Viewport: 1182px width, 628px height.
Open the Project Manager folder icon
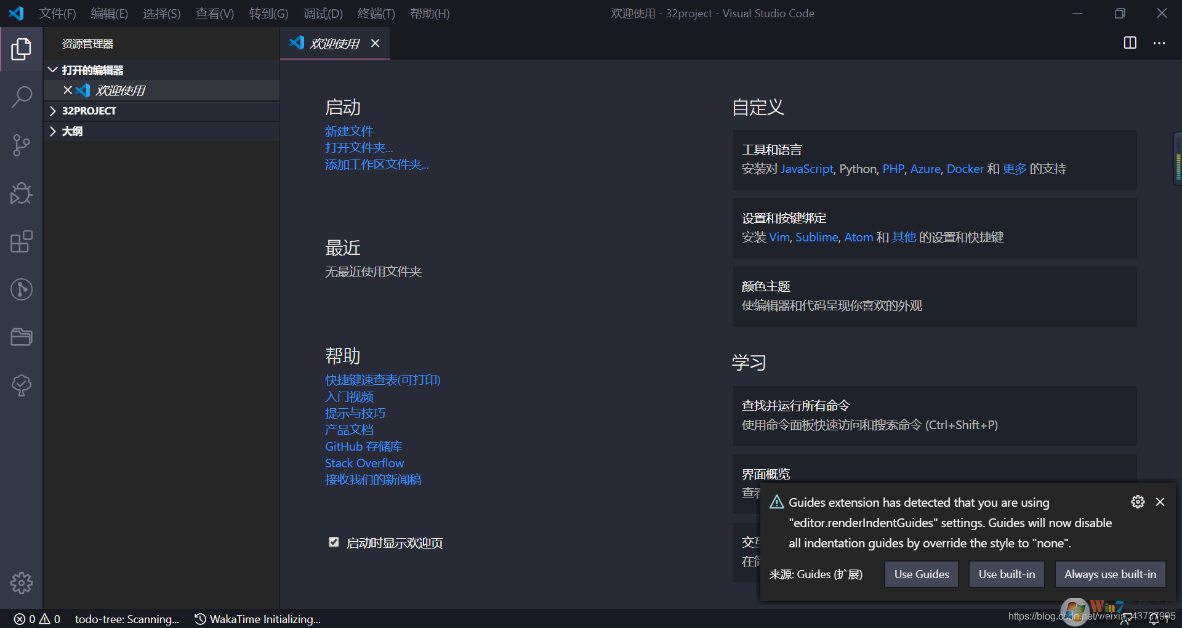coord(22,337)
